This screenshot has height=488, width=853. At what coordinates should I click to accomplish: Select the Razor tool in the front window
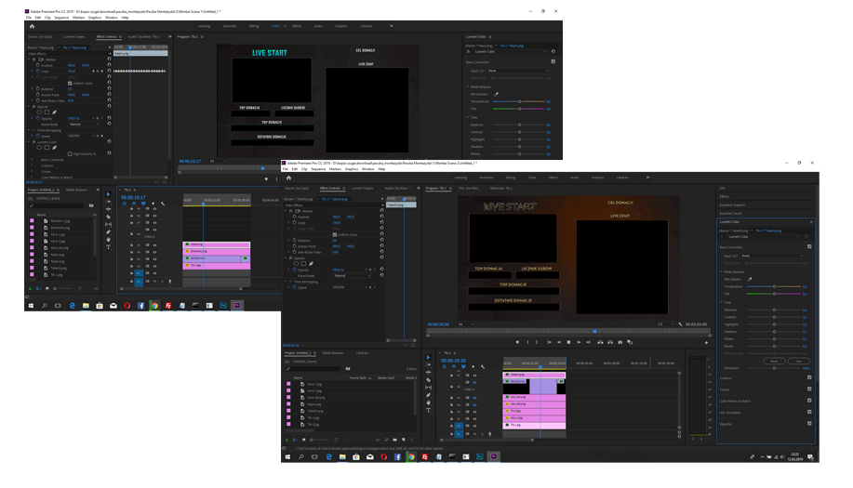[x=429, y=380]
